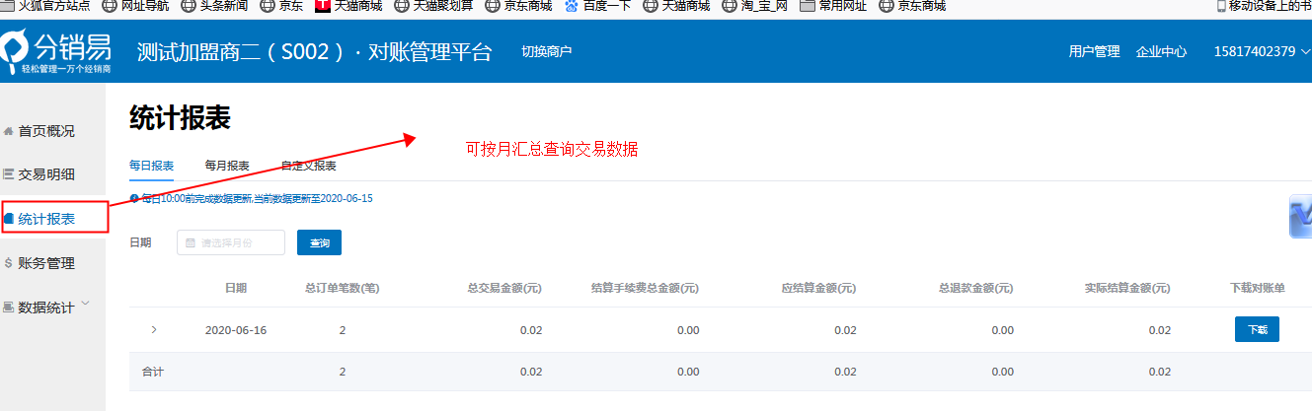Expand the 2020-06-16 table row

point(153,329)
